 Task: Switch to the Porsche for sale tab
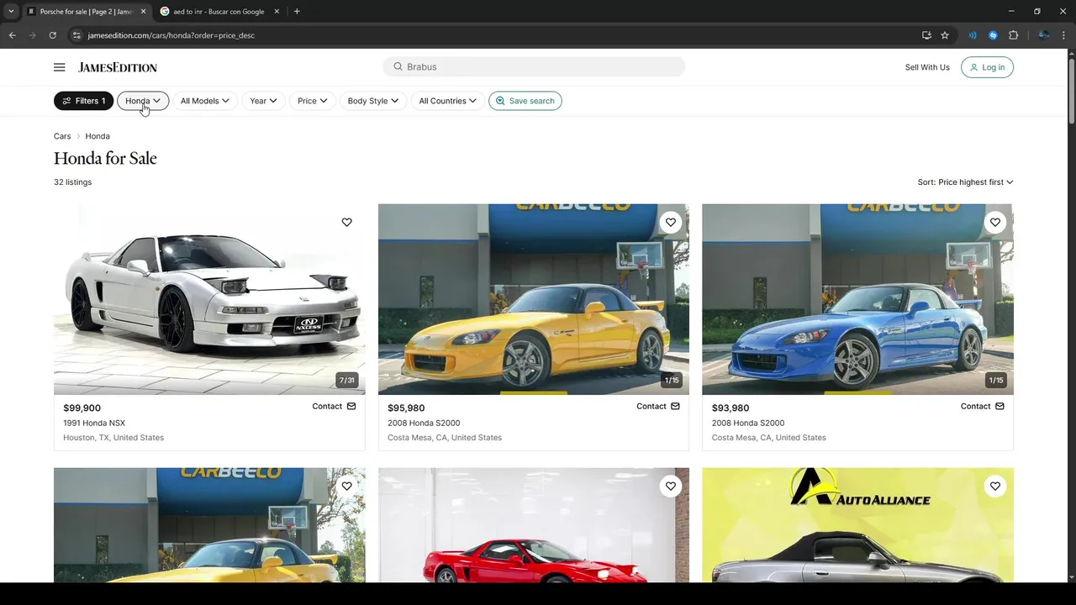(87, 12)
